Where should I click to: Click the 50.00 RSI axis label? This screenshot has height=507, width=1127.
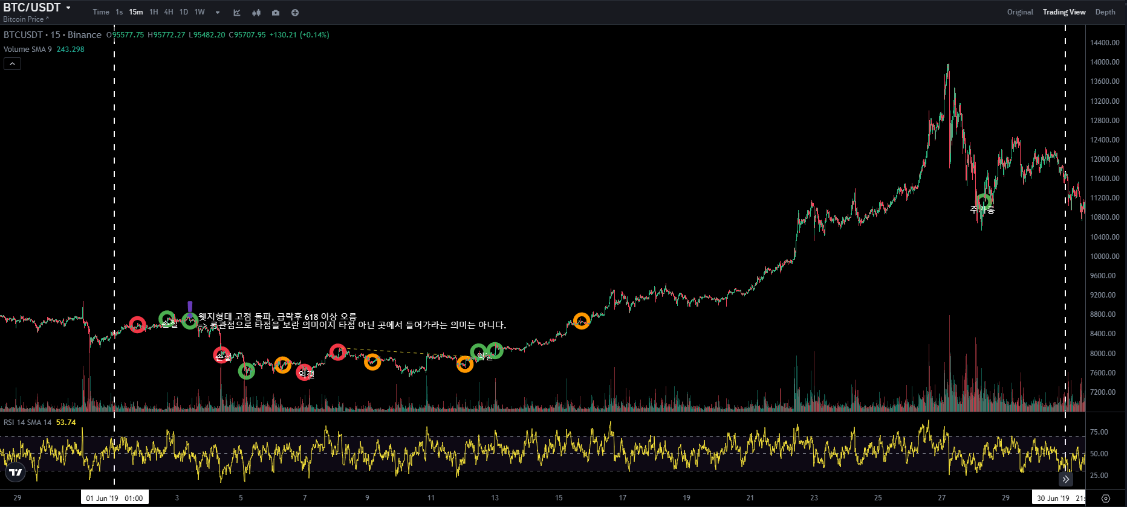[x=1099, y=454]
